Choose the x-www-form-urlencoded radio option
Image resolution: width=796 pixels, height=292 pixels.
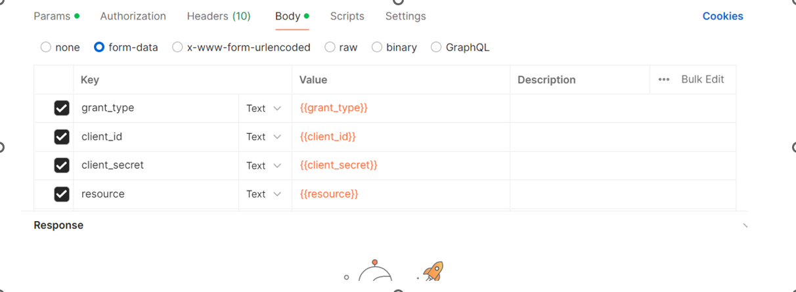pos(177,47)
